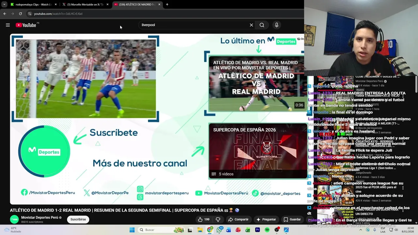Close the Marcello Merizalde X tab
The image size is (418, 235).
point(107,5)
